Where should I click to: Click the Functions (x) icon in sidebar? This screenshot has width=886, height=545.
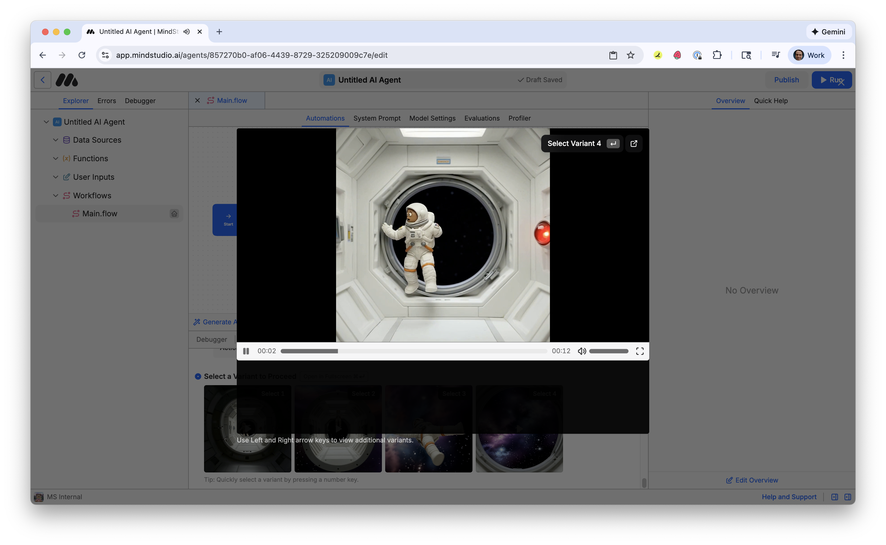[x=66, y=158]
